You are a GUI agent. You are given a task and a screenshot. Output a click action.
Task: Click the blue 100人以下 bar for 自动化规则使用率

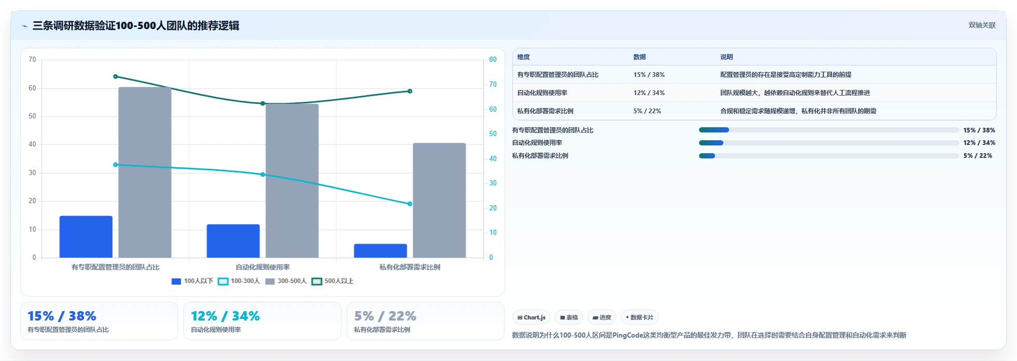click(233, 241)
